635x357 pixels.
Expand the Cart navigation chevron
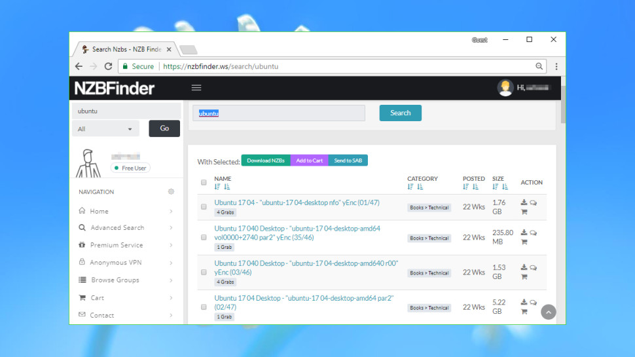[171, 298]
